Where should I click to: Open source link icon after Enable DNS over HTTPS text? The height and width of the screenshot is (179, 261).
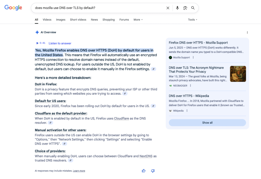point(64,144)
